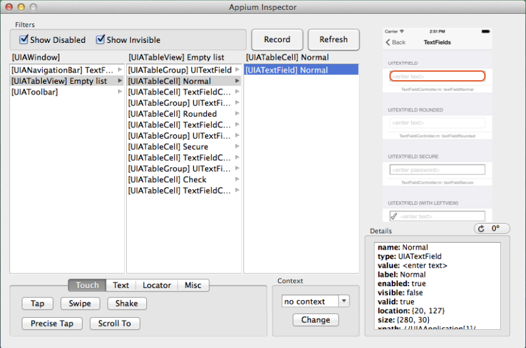Click the Refresh button
This screenshot has height=348, width=526.
(x=334, y=40)
